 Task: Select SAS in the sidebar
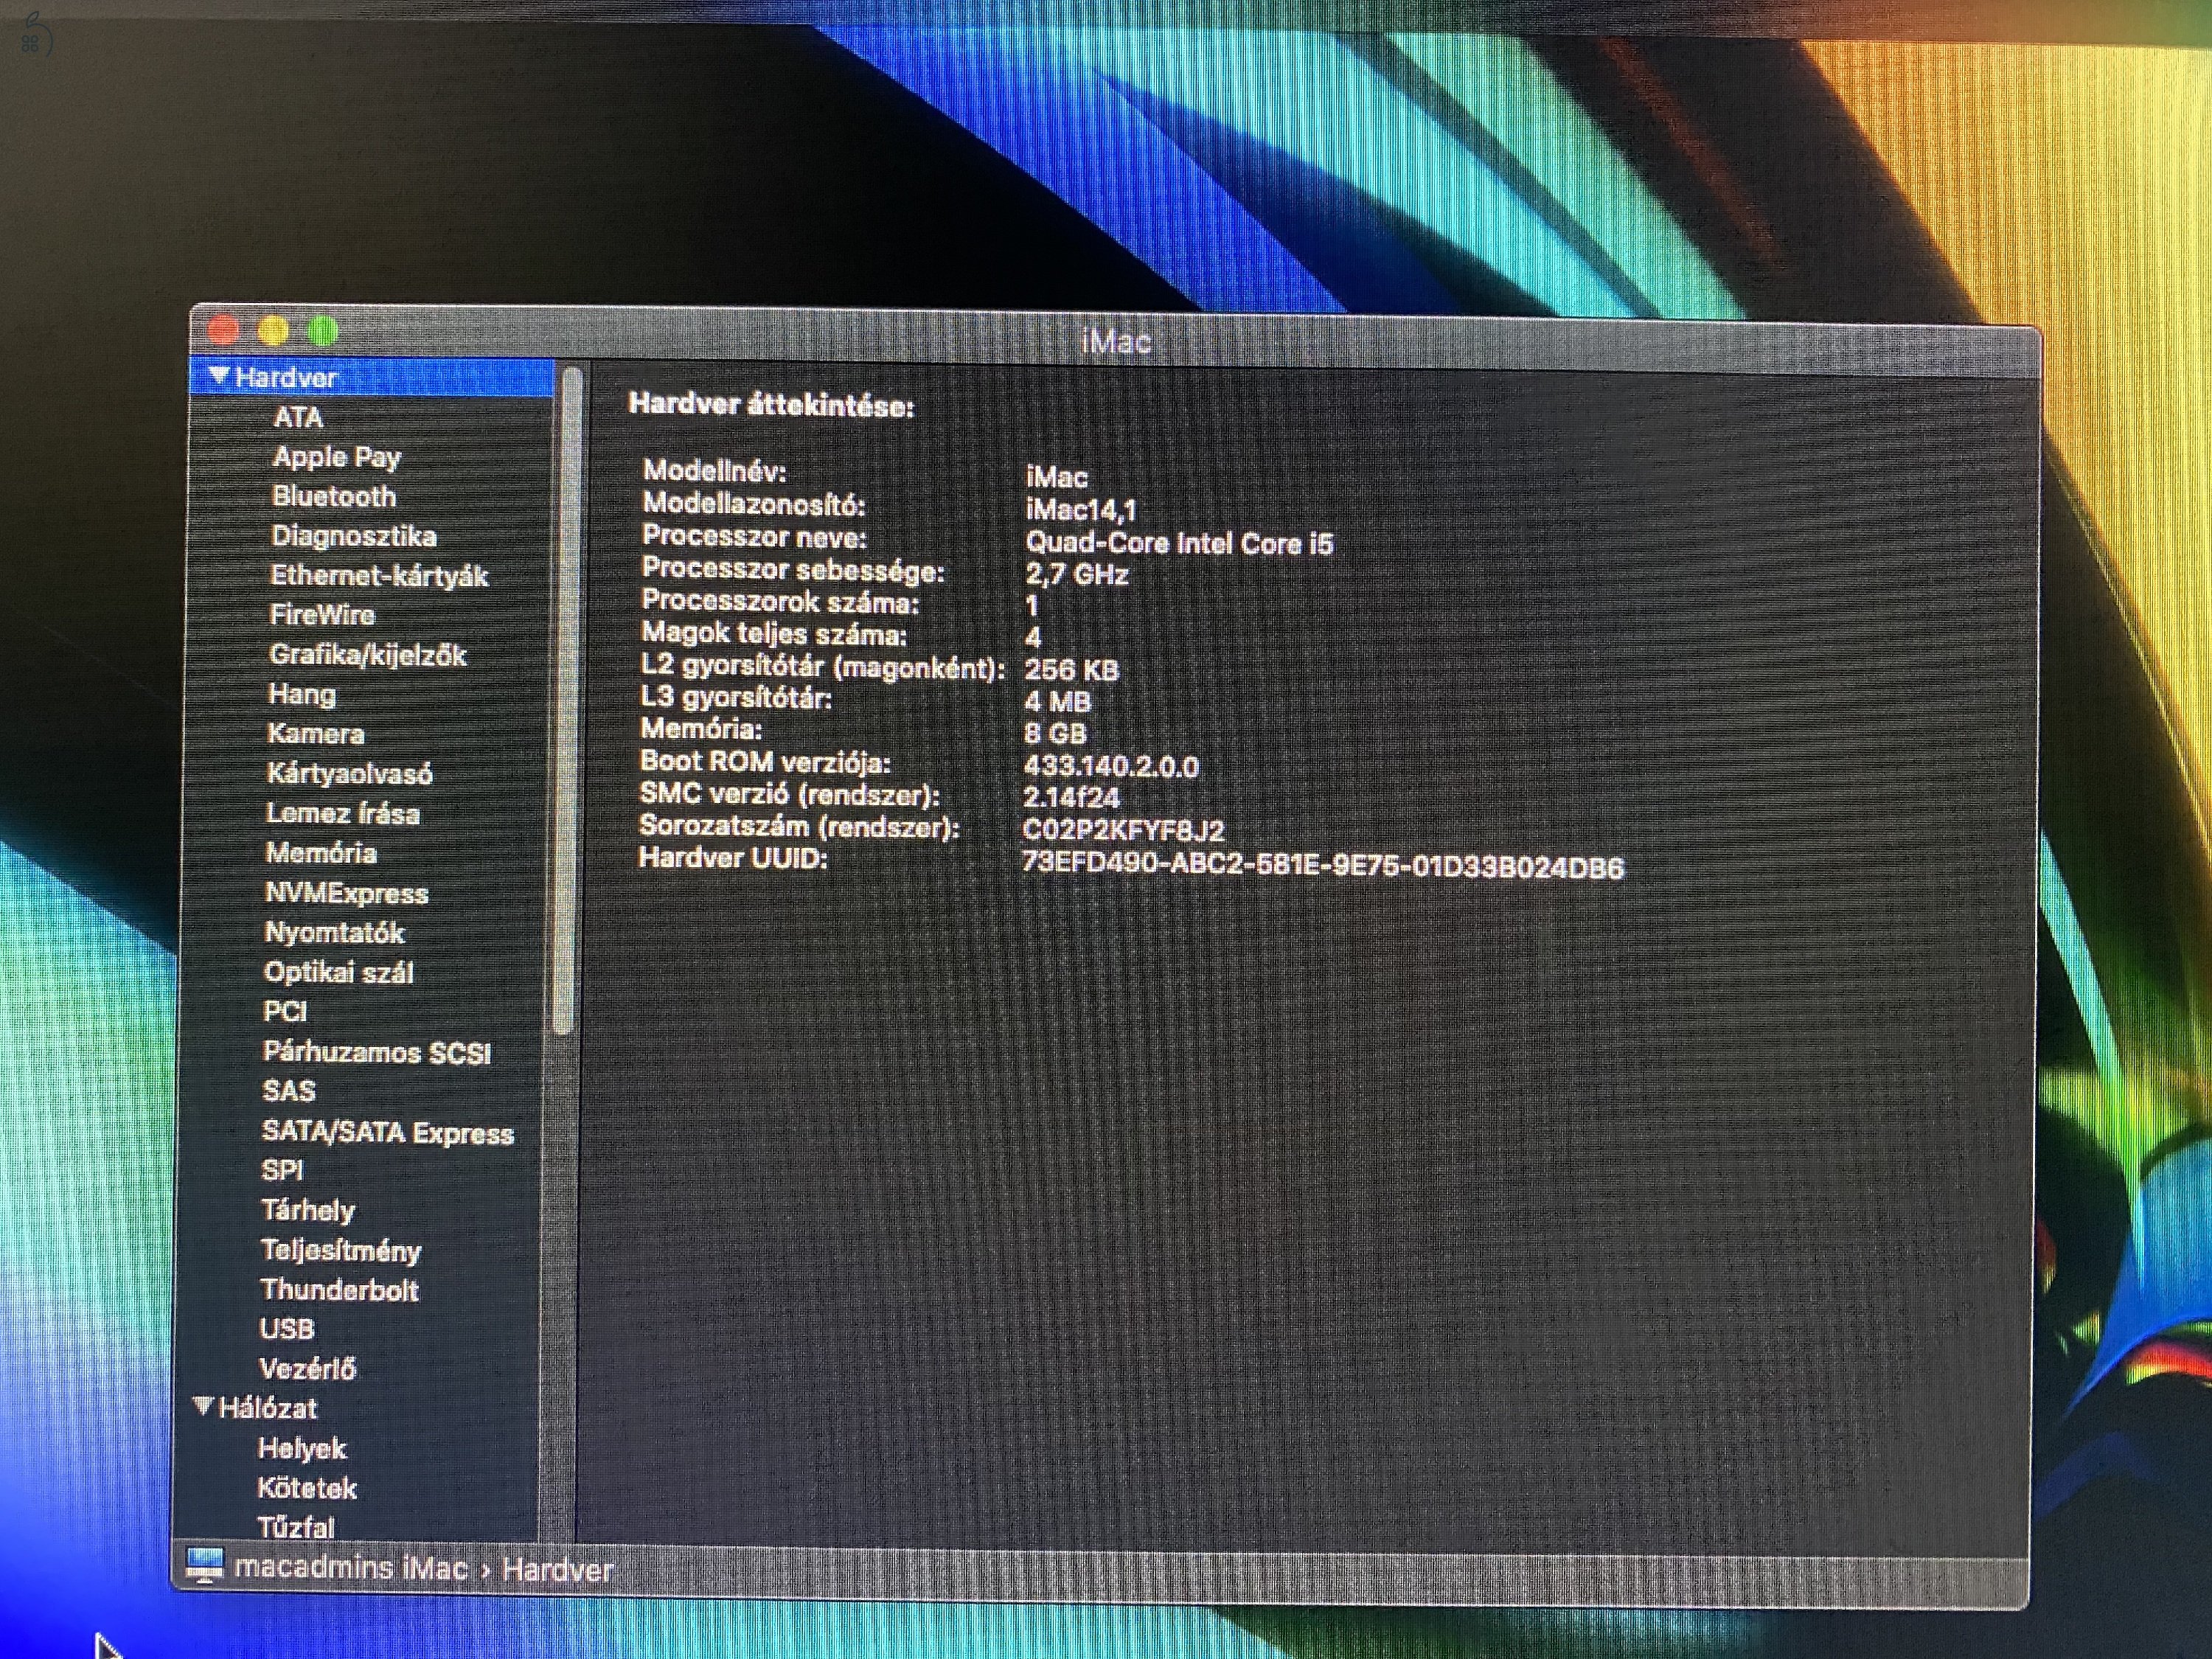tap(289, 1090)
